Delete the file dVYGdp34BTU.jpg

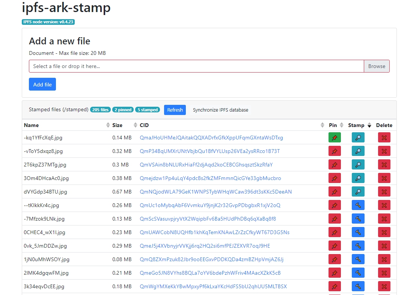pos(384,192)
